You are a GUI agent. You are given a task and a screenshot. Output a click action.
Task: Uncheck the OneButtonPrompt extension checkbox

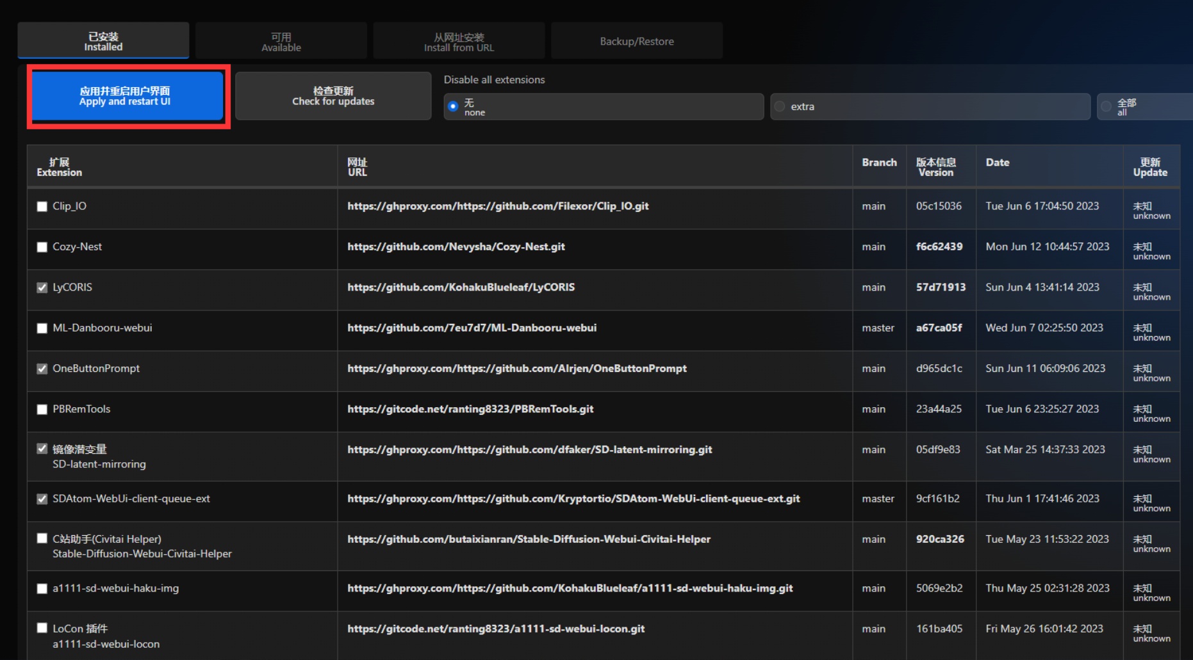(x=42, y=369)
